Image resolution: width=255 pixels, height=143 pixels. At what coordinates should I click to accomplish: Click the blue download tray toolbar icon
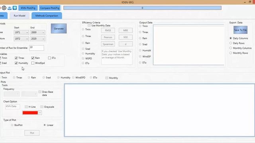coord(10,8)
